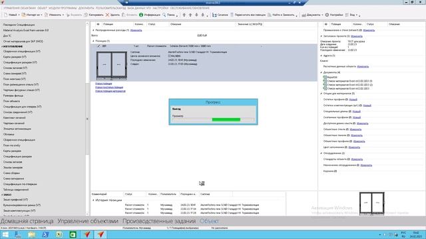Click the Новый document icon in toolbar
The height and width of the screenshot is (239, 426).
(x=6, y=15)
